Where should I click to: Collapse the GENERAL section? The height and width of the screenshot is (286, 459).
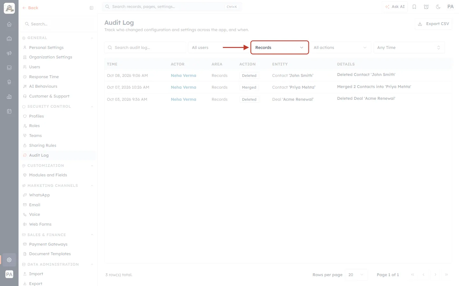tap(92, 38)
